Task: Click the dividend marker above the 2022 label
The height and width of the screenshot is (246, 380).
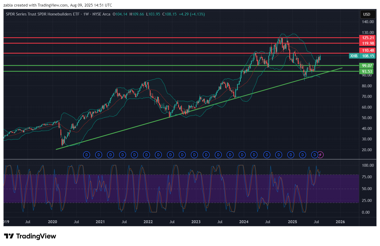Action: 146,155
